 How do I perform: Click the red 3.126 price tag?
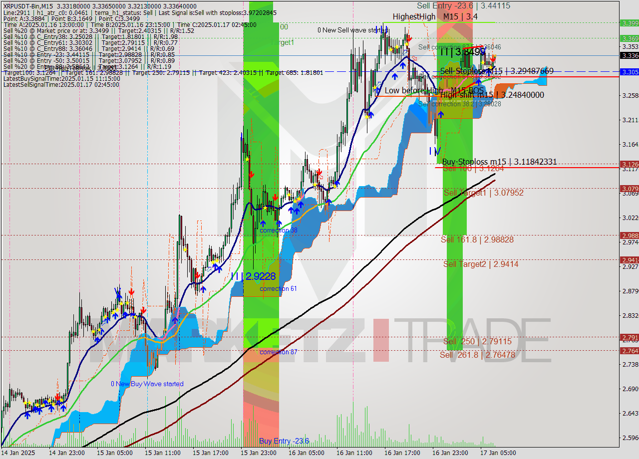pos(629,164)
